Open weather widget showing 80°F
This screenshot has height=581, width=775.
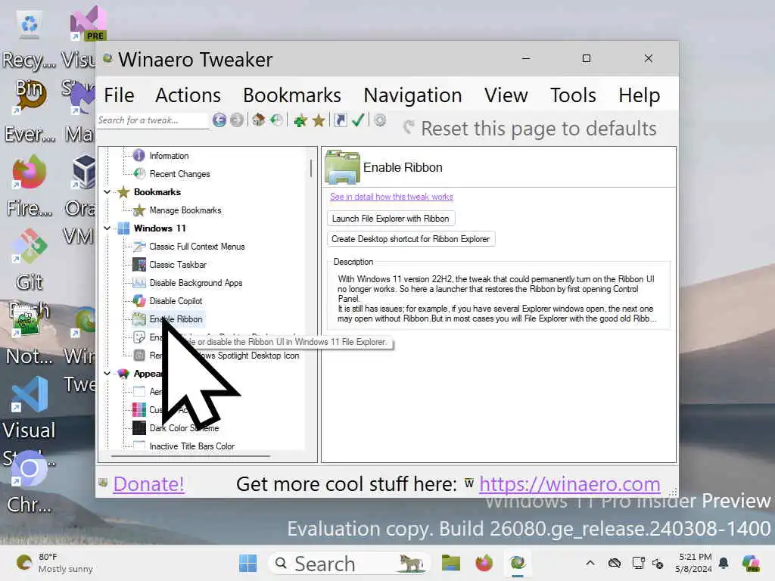tap(54, 563)
